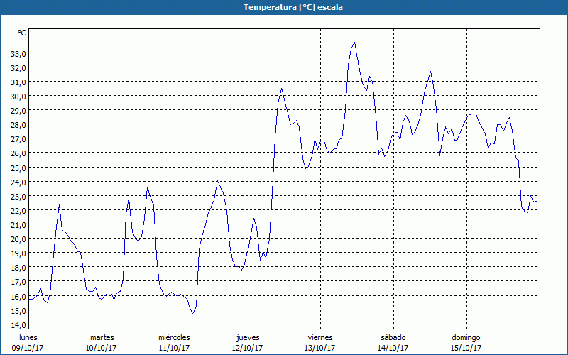
Task: Click the 19,0 axis value
Action: click(18, 253)
